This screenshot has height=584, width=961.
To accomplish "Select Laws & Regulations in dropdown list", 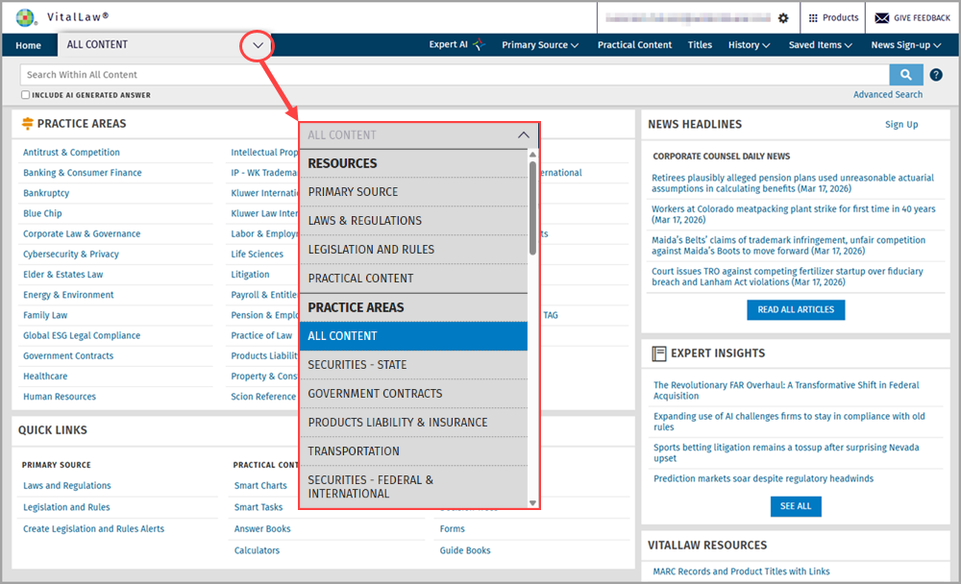I will (x=413, y=221).
